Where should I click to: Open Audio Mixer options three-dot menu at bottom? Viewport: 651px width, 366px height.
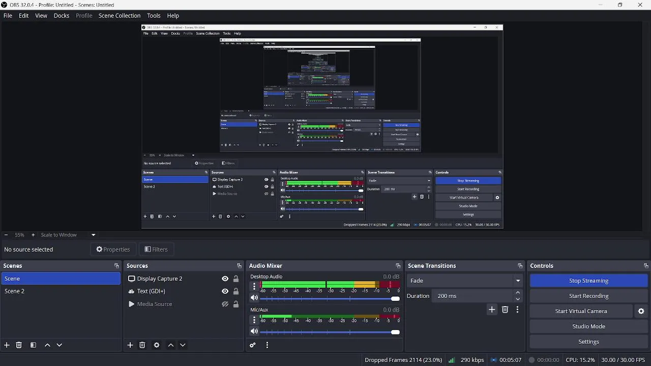(x=267, y=345)
